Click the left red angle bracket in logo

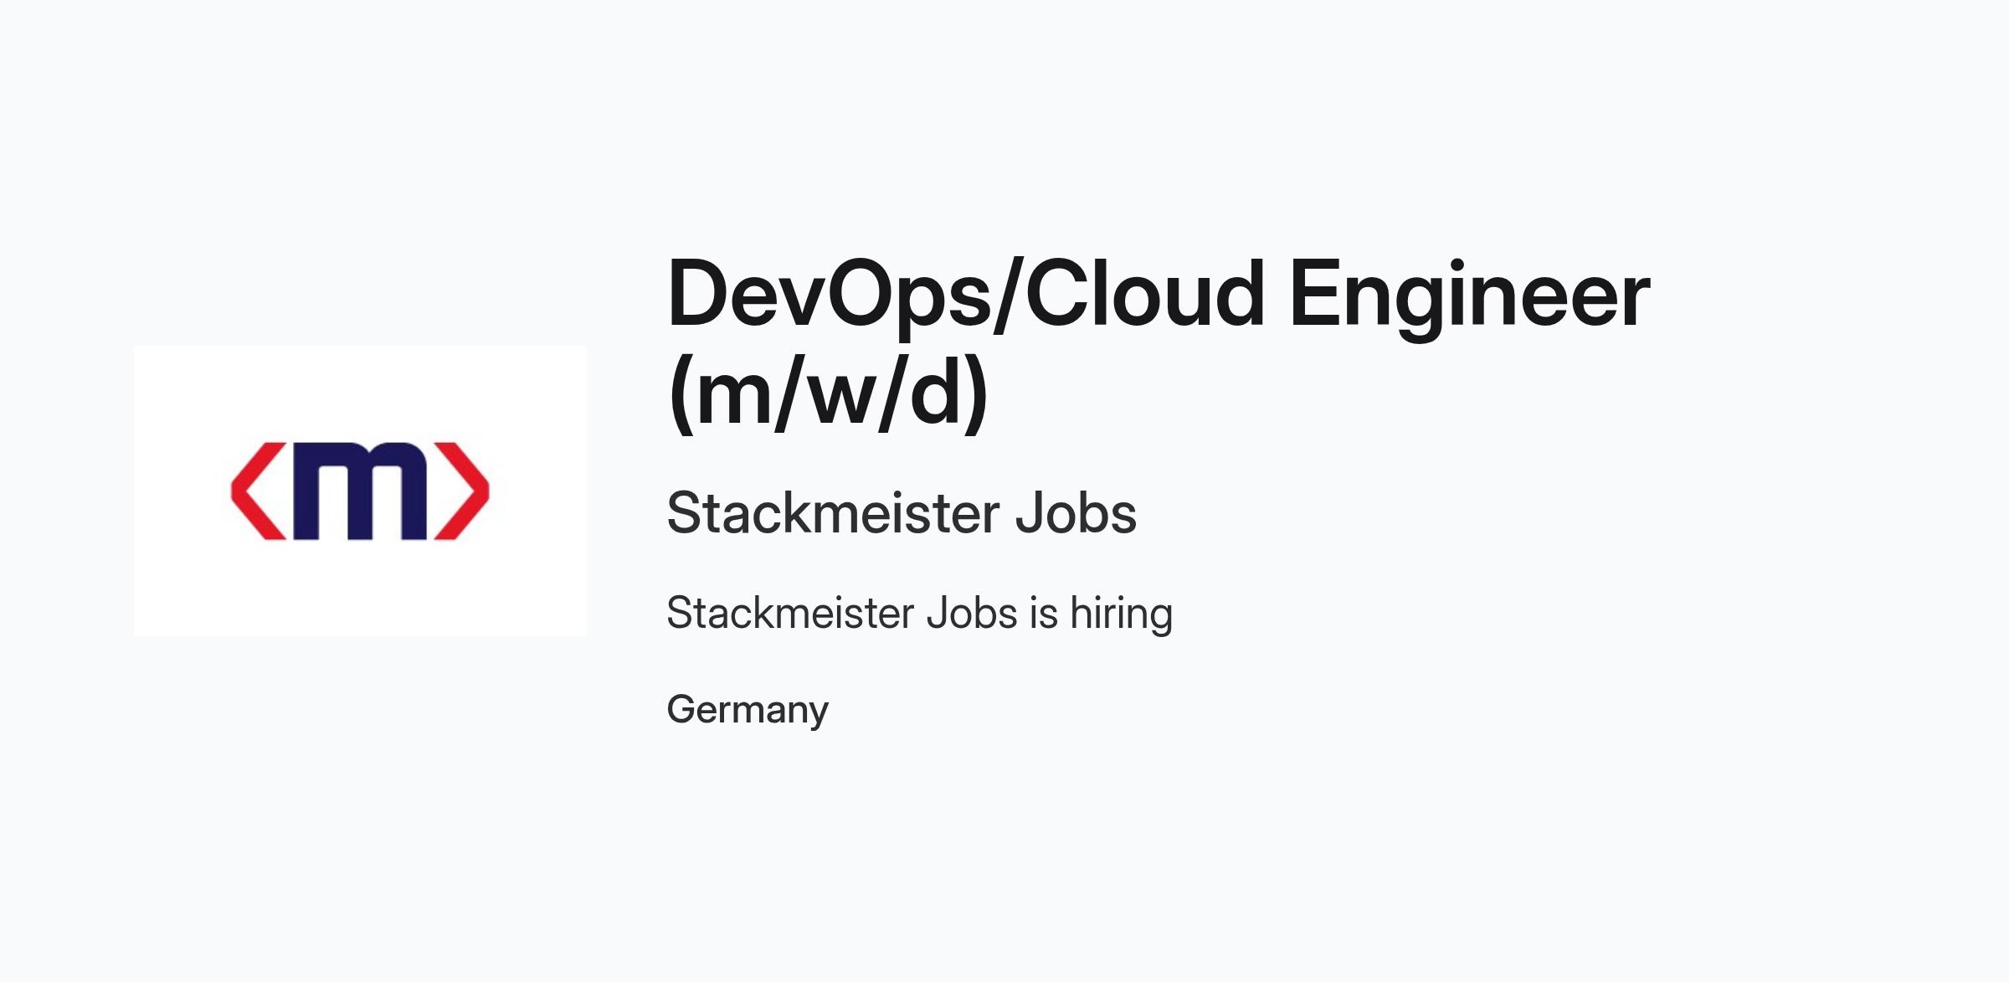point(259,491)
